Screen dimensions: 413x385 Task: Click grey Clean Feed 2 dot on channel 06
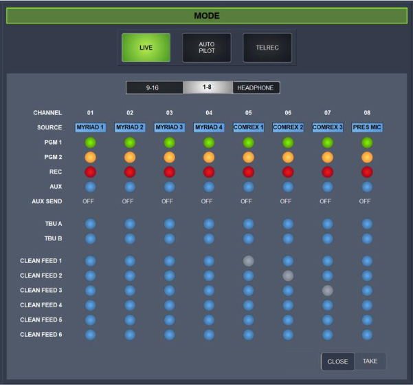click(x=288, y=275)
